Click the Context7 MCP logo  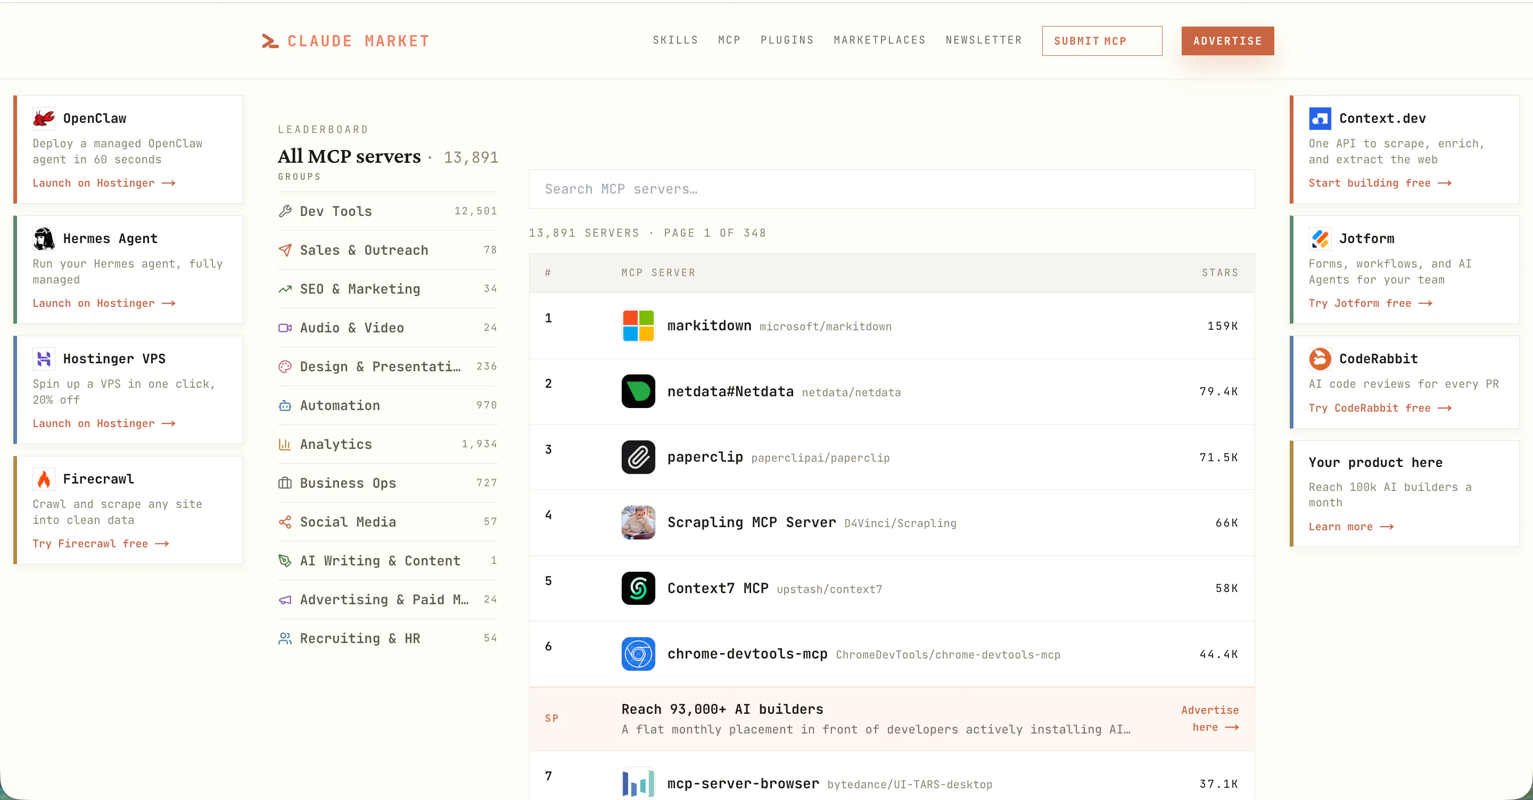pos(638,588)
